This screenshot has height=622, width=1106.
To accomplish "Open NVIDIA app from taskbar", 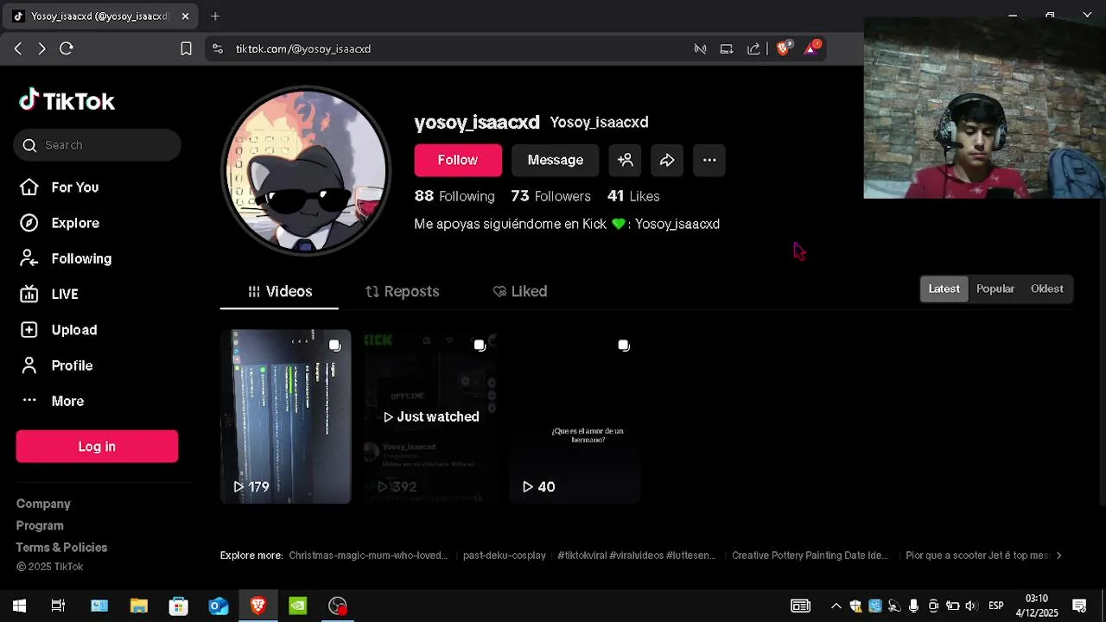I will (297, 606).
